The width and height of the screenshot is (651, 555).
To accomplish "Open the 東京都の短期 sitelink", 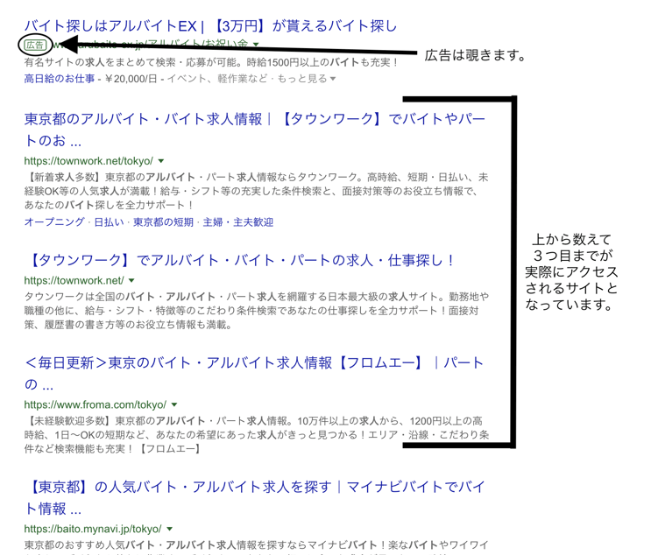I will 163,222.
